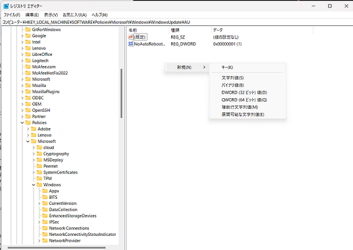Expand the Google key node
Viewport: 353px width, 250px height.
22,35
